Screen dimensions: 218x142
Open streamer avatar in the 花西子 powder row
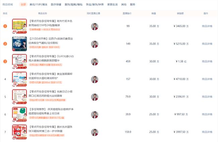(95, 44)
